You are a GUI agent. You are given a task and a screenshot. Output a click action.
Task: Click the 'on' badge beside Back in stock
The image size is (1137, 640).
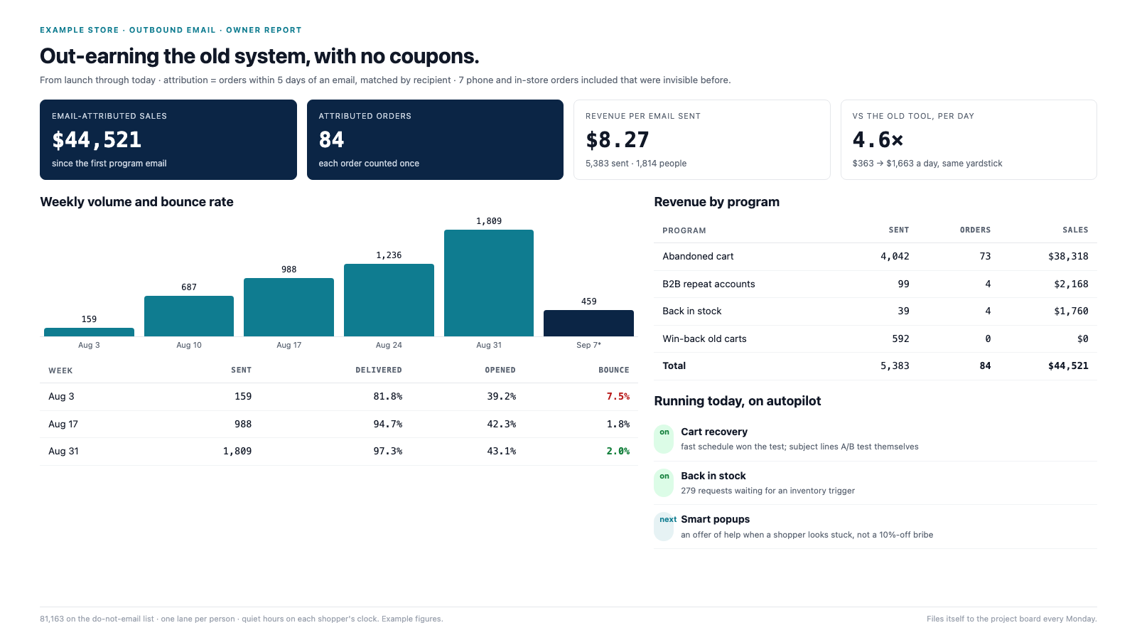tap(664, 482)
